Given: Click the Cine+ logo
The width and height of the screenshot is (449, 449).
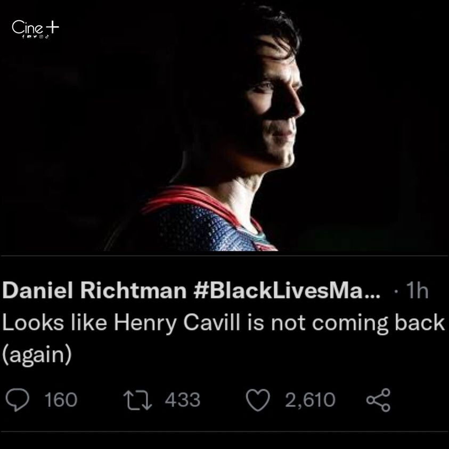Looking at the screenshot, I should [36, 28].
